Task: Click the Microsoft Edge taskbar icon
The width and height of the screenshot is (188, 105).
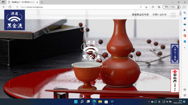Action: [94, 102]
